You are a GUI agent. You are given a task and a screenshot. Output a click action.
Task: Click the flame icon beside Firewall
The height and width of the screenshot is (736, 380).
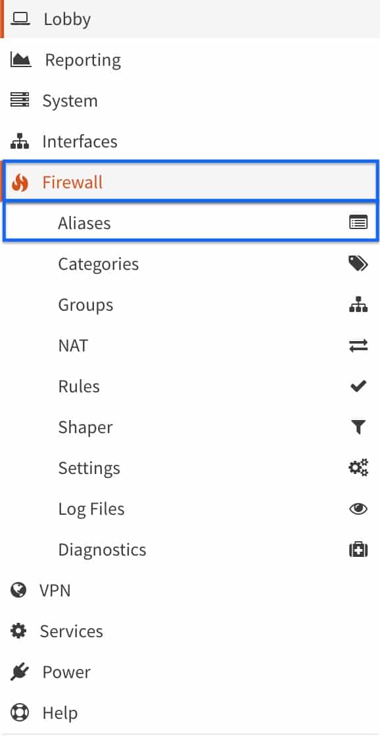(x=20, y=182)
